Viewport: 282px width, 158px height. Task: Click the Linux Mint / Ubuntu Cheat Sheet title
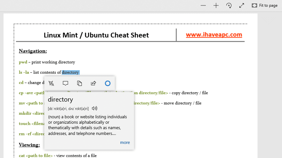click(96, 35)
